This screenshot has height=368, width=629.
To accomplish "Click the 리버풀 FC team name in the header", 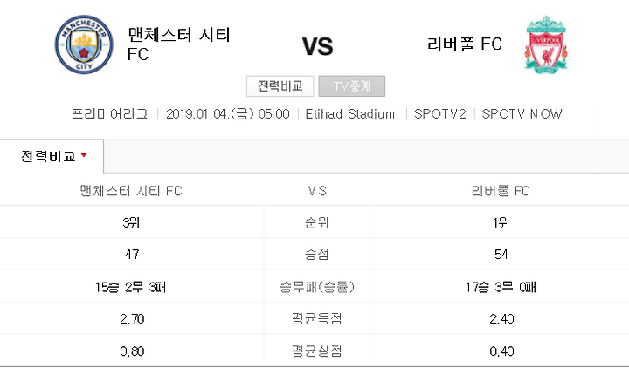I will pos(465,44).
